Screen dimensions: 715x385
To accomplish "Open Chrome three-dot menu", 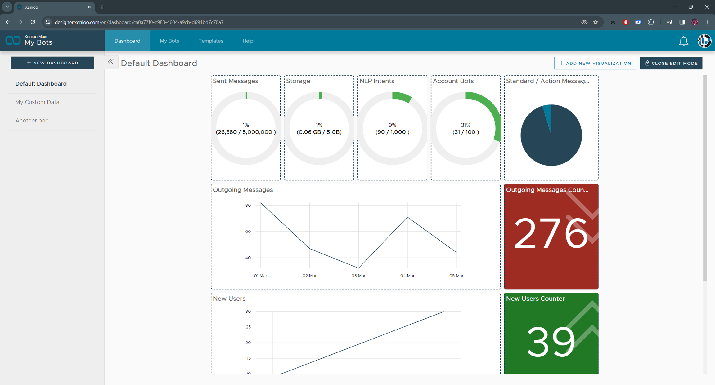I will (707, 22).
